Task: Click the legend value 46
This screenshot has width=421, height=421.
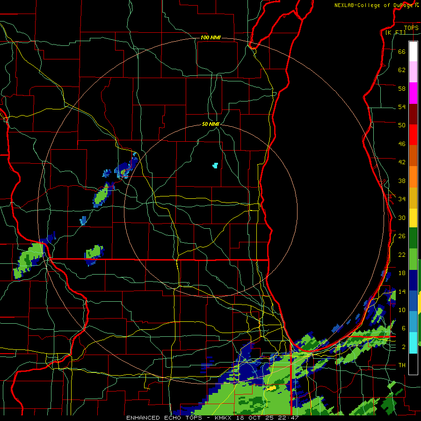Action: click(x=402, y=144)
